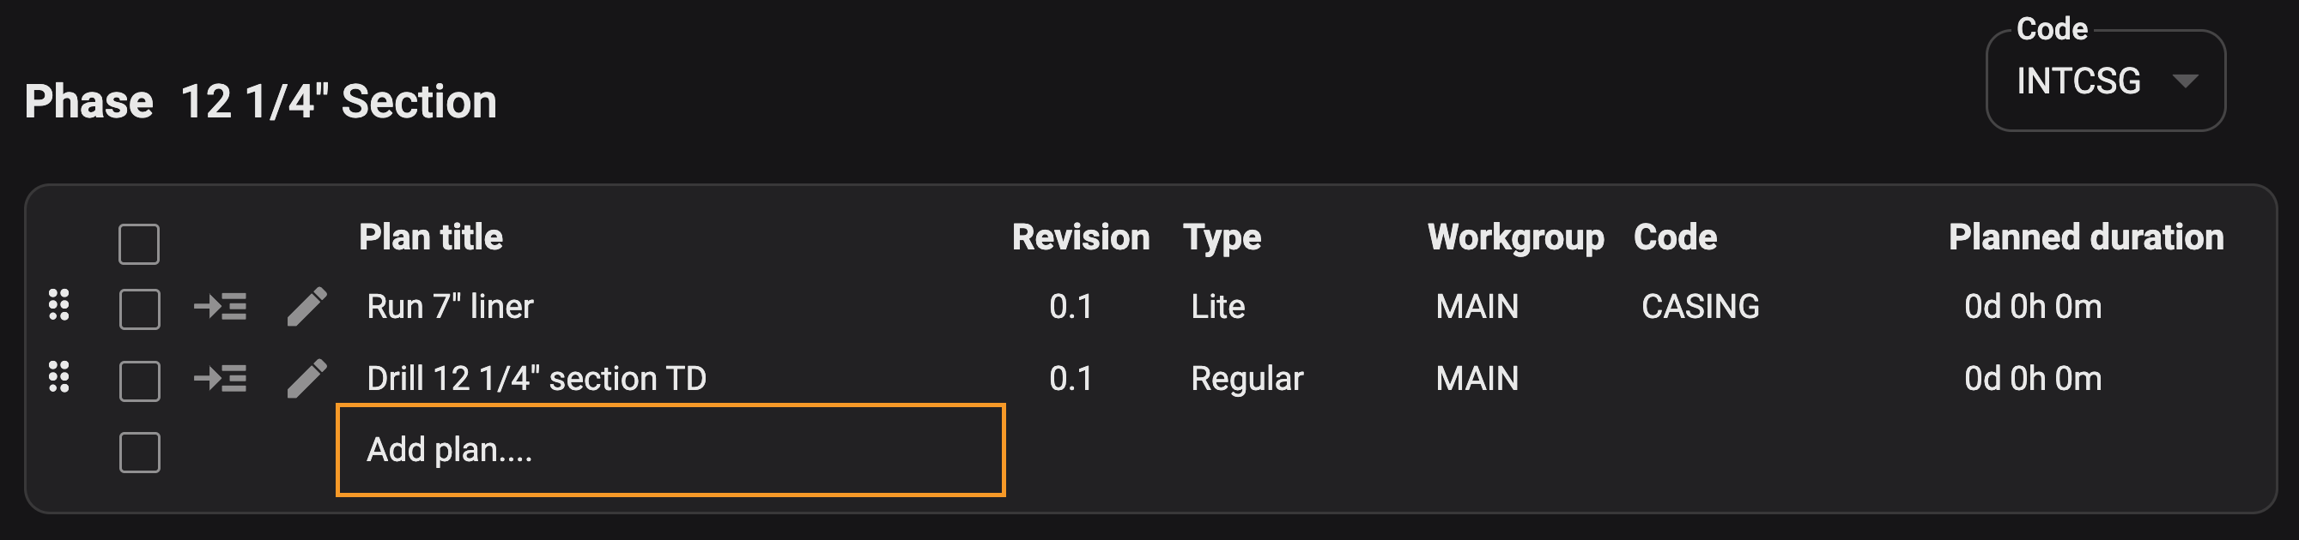Click the indent icon for Drill 12 1/4" section TD
Screen dimensions: 2299x540
tap(221, 379)
